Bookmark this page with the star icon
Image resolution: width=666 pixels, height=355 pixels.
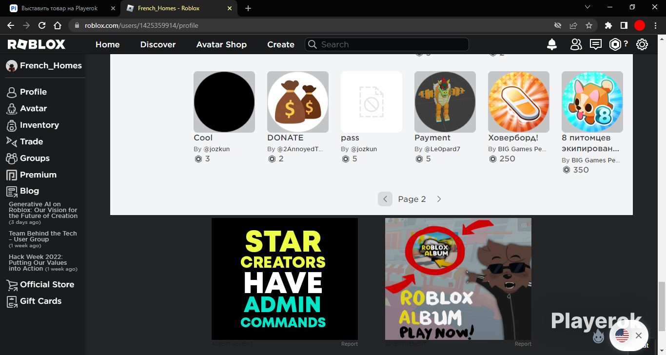(589, 25)
